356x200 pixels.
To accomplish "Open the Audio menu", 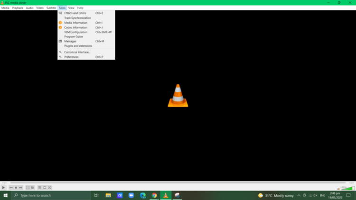I will tap(29, 8).
